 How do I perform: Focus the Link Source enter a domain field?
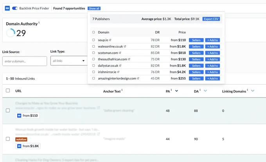point(25,61)
